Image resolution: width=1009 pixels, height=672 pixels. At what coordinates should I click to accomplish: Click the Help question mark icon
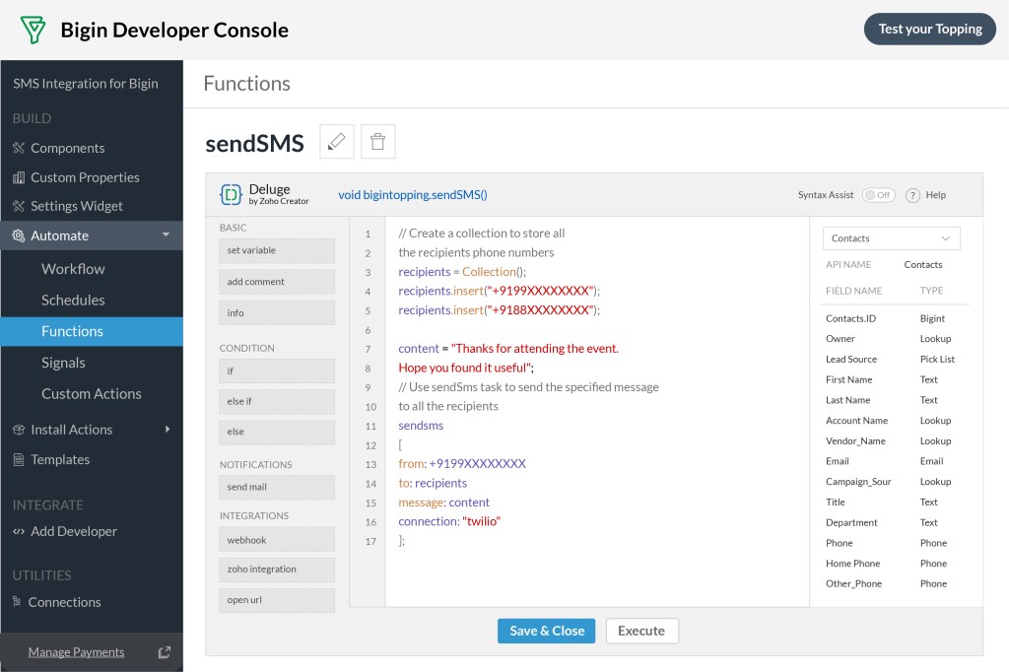click(912, 195)
